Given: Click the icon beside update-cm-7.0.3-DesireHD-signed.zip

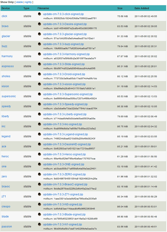Looking at the screenshot, I should 39,144.
